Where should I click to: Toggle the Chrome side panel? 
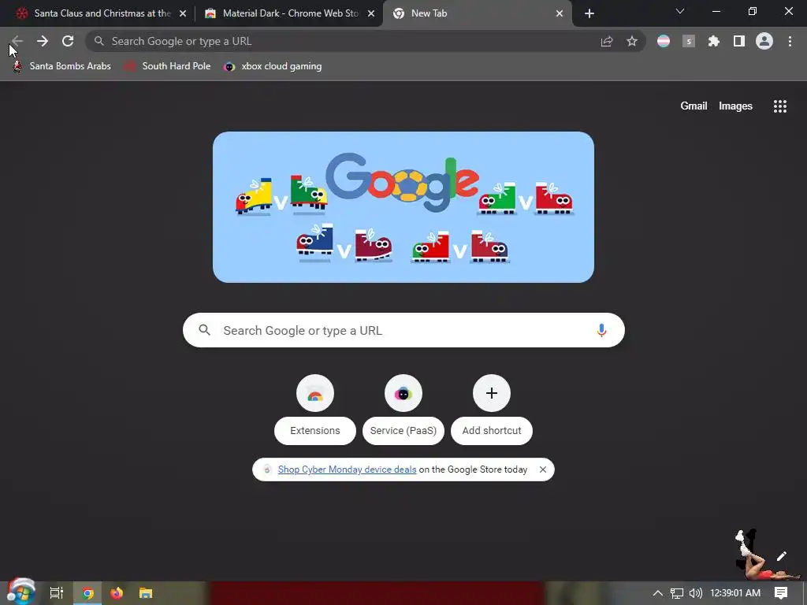point(739,41)
